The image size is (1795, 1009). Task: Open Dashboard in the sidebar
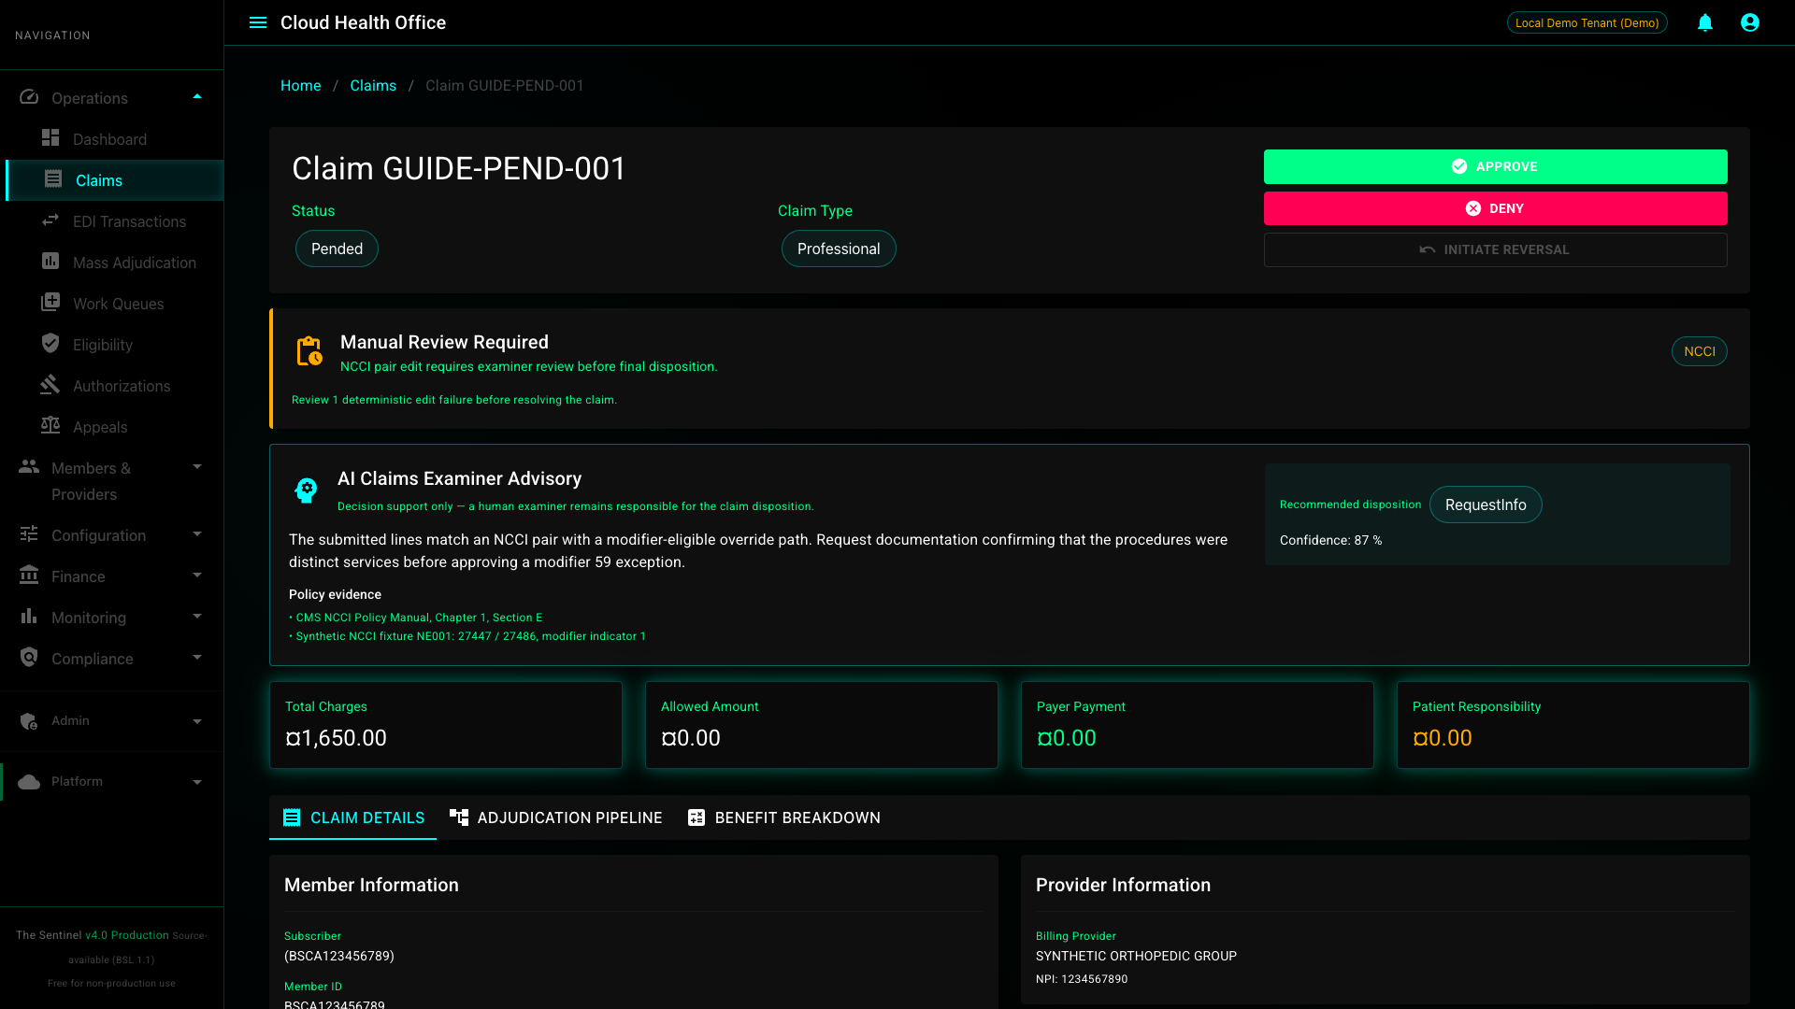coord(114,139)
